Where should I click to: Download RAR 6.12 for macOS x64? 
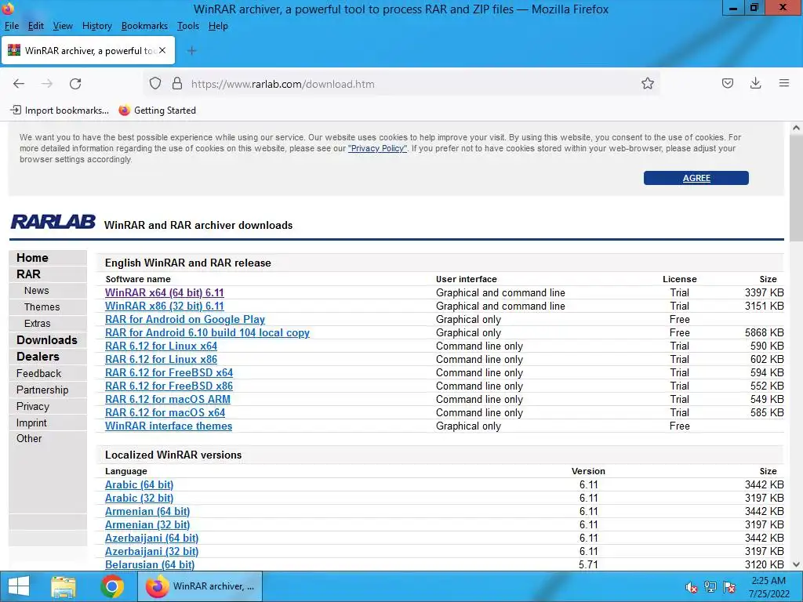pyautogui.click(x=165, y=412)
